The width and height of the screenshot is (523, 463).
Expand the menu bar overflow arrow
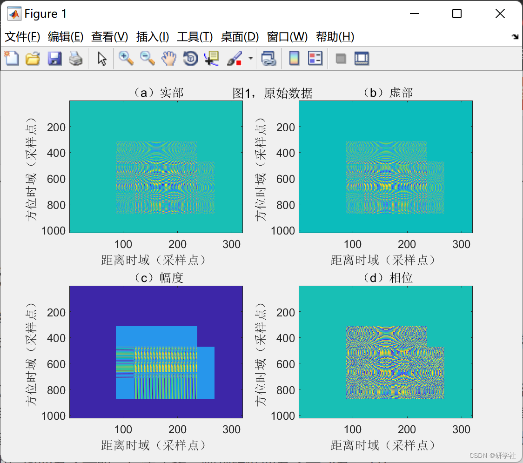[515, 37]
